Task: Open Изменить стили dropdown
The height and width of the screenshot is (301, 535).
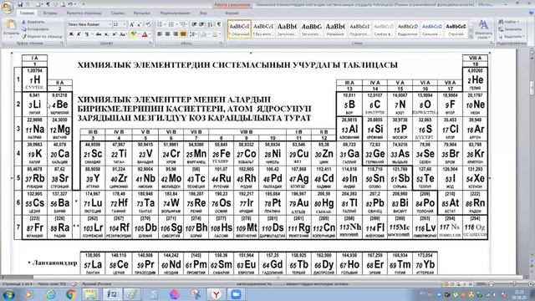Action: pyautogui.click(x=483, y=29)
